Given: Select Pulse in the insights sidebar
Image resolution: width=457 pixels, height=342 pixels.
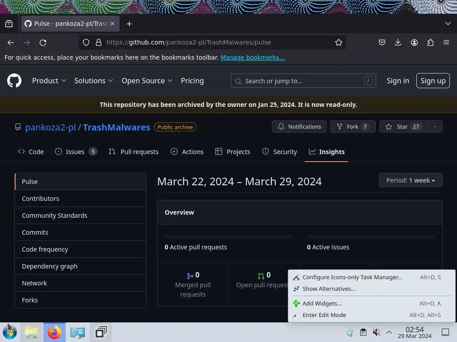Looking at the screenshot, I should click(80, 182).
